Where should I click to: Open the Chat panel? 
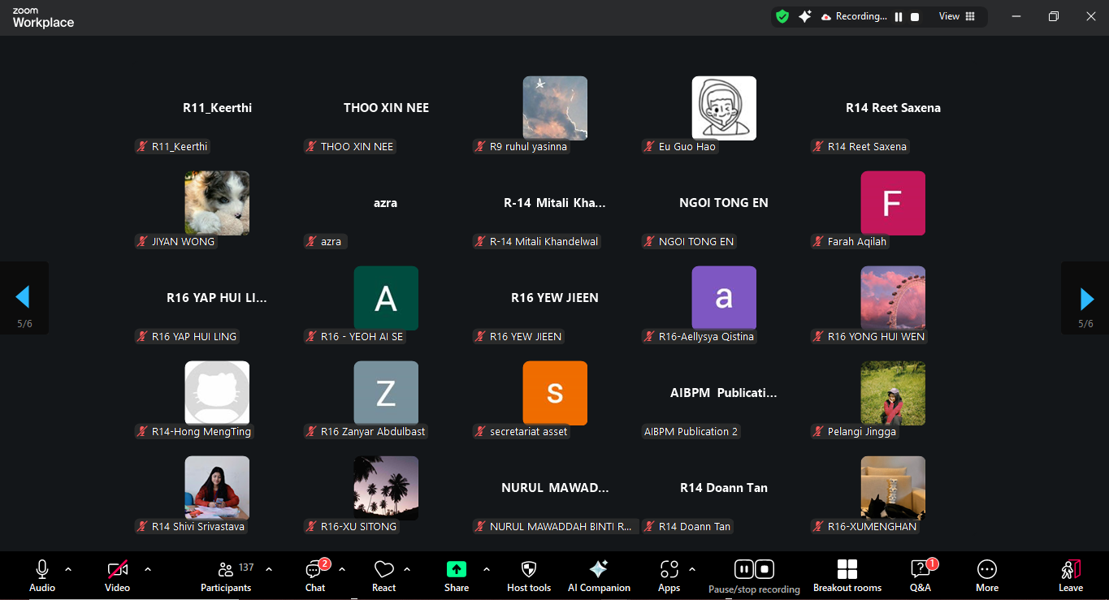tap(314, 575)
